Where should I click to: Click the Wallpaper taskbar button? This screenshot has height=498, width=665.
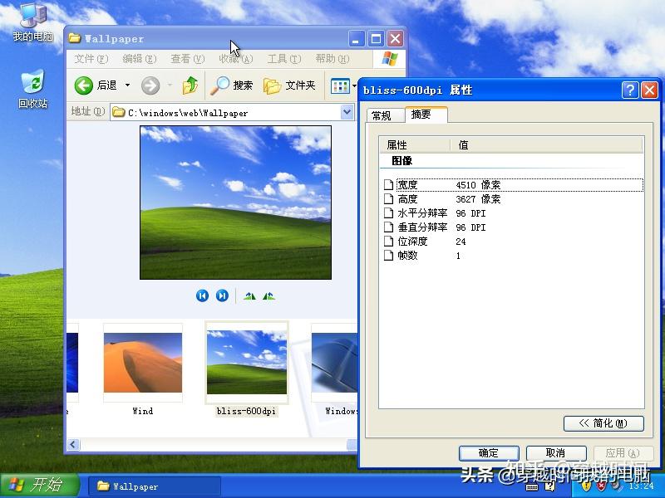click(x=155, y=486)
